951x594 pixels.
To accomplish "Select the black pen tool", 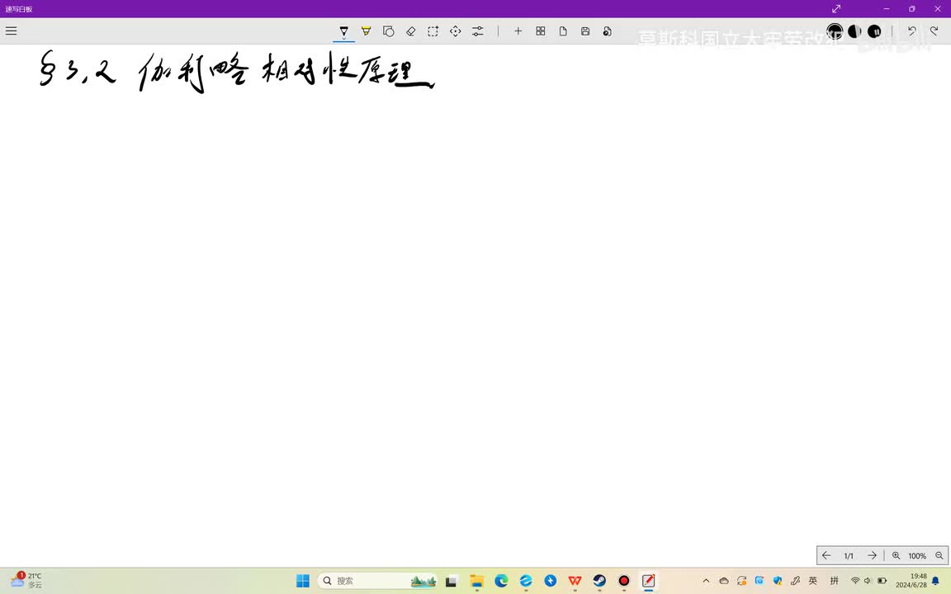I will pyautogui.click(x=344, y=31).
